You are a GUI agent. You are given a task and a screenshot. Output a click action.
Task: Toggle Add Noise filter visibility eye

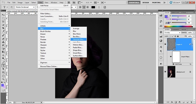pos(173,64)
